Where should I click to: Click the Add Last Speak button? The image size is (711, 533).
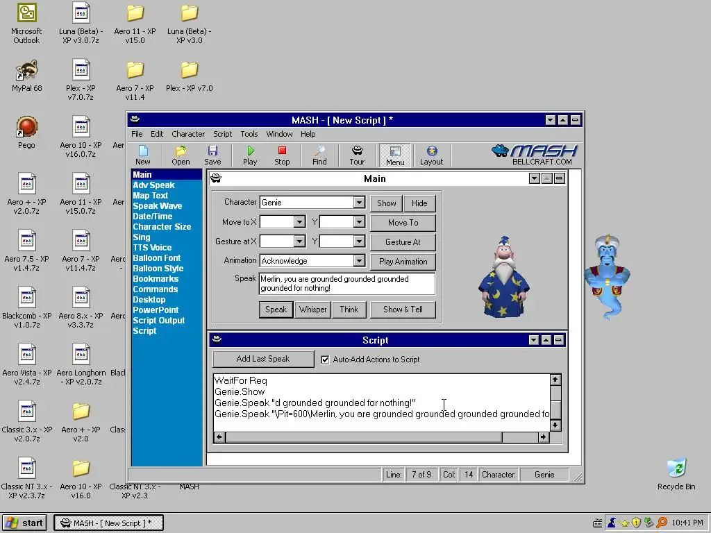pyautogui.click(x=263, y=359)
